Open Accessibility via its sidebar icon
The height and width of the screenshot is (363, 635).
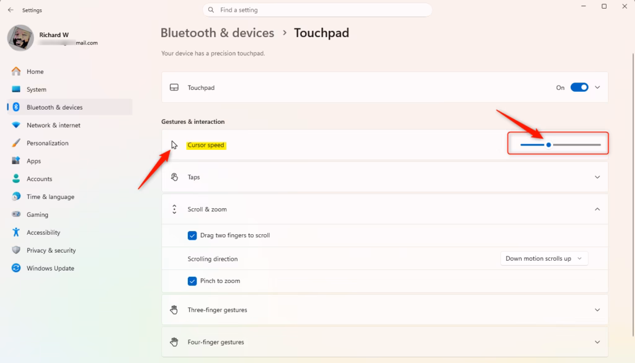(16, 232)
